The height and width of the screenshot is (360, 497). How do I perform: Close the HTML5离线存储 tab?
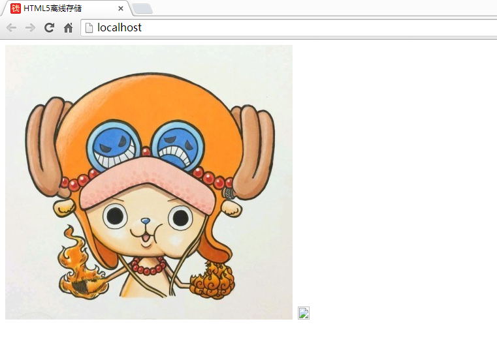click(120, 8)
